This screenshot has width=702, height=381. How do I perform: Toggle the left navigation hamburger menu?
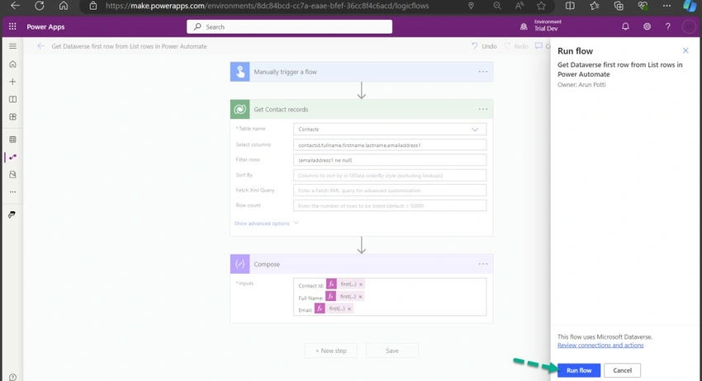[x=13, y=46]
